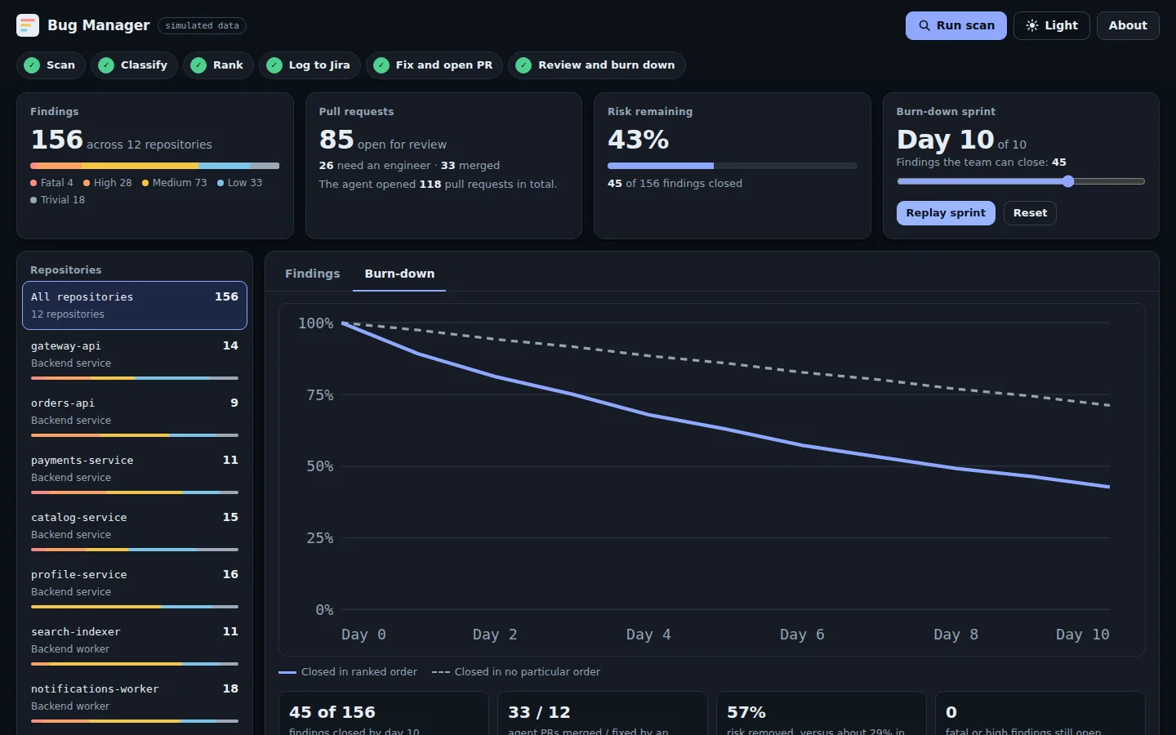The width and height of the screenshot is (1176, 735).
Task: Click '45 of 156 findings closed' text
Action: pyautogui.click(x=675, y=184)
